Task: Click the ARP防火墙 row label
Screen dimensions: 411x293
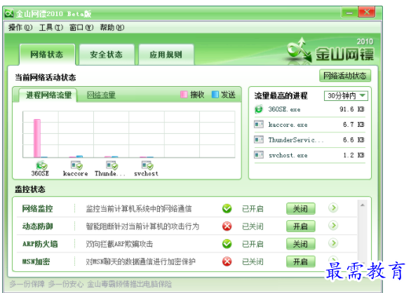Action: pyautogui.click(x=40, y=244)
